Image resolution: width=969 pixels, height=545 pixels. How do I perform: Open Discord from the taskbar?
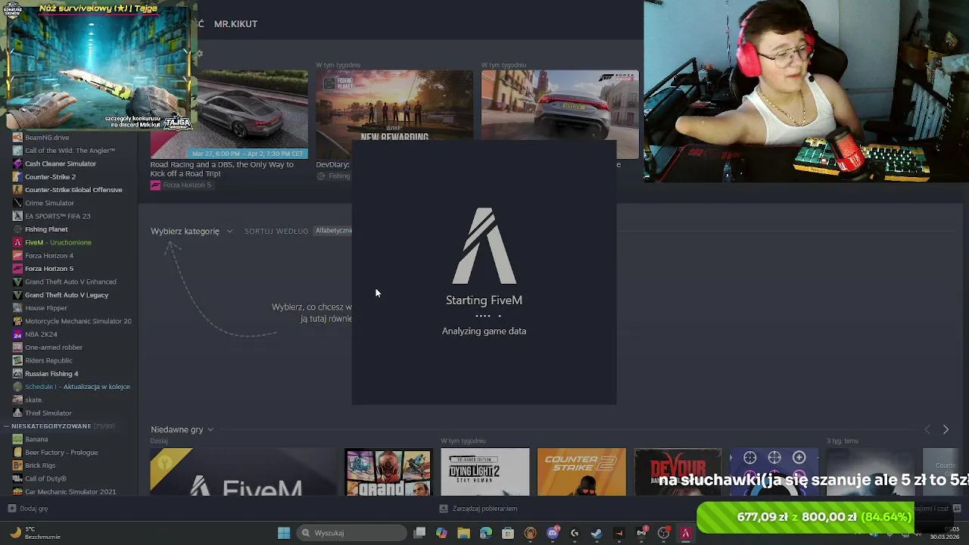pyautogui.click(x=553, y=533)
